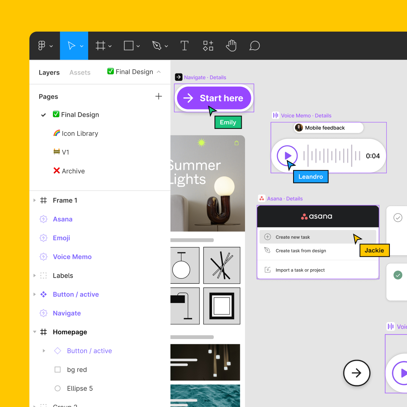Select the Rectangle shape tool
Image resolution: width=407 pixels, height=407 pixels.
129,46
